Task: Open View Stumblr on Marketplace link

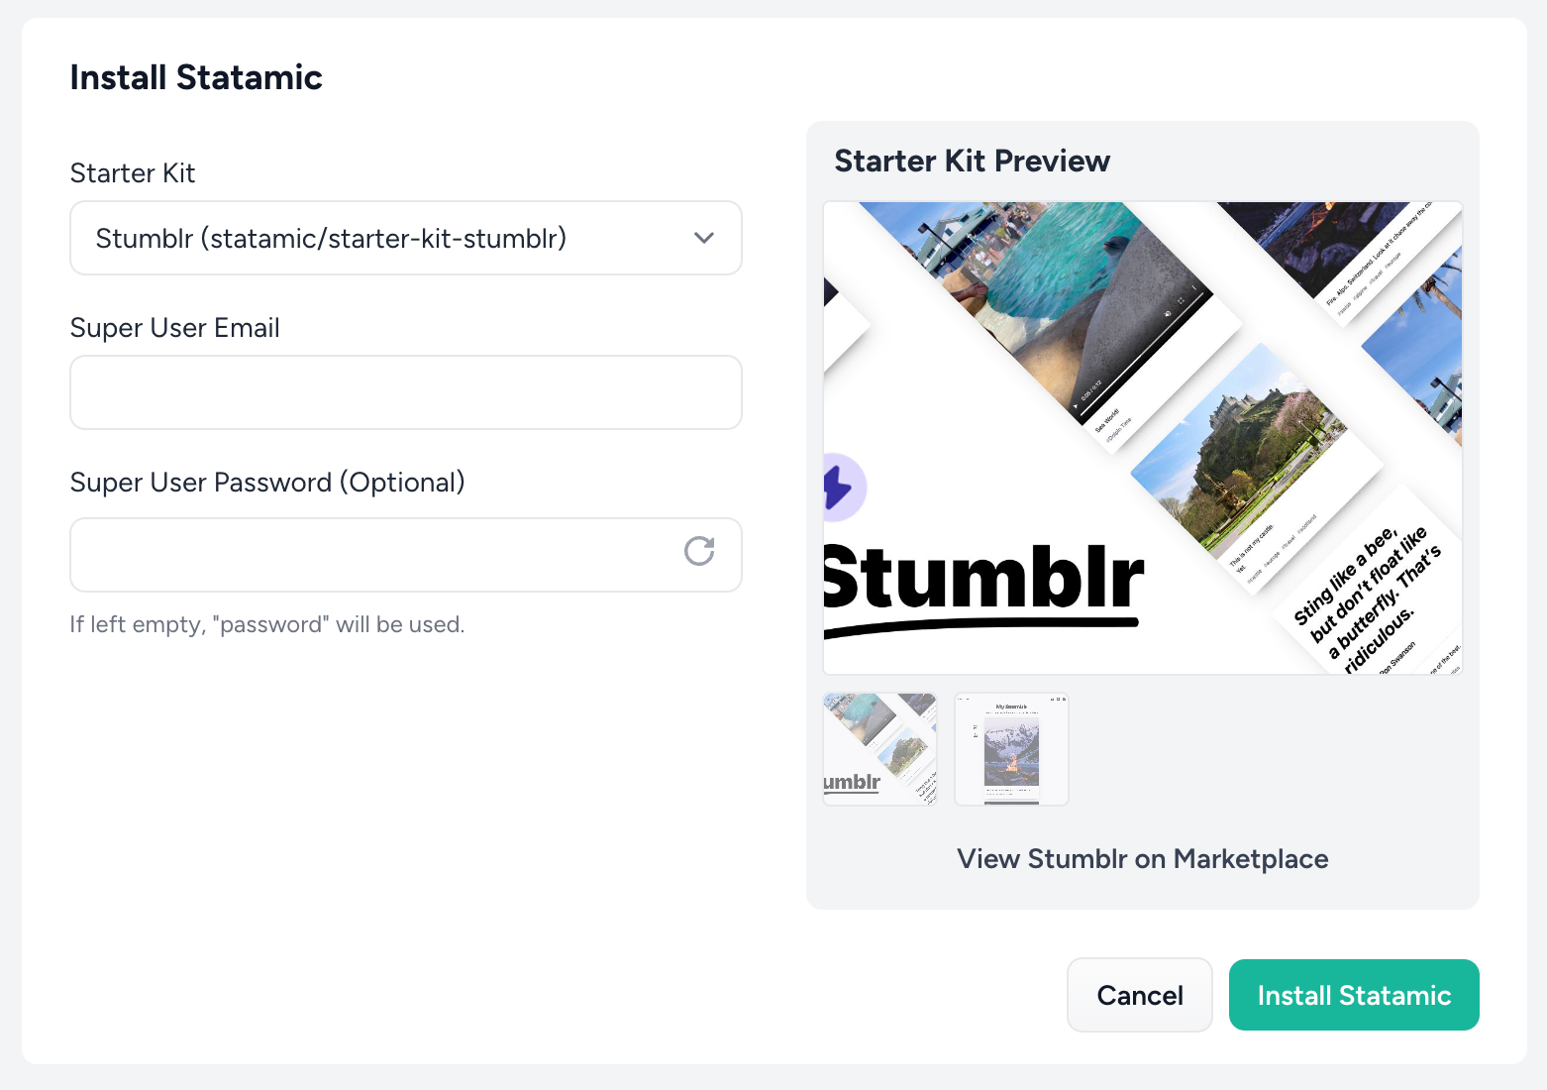Action: [1142, 859]
